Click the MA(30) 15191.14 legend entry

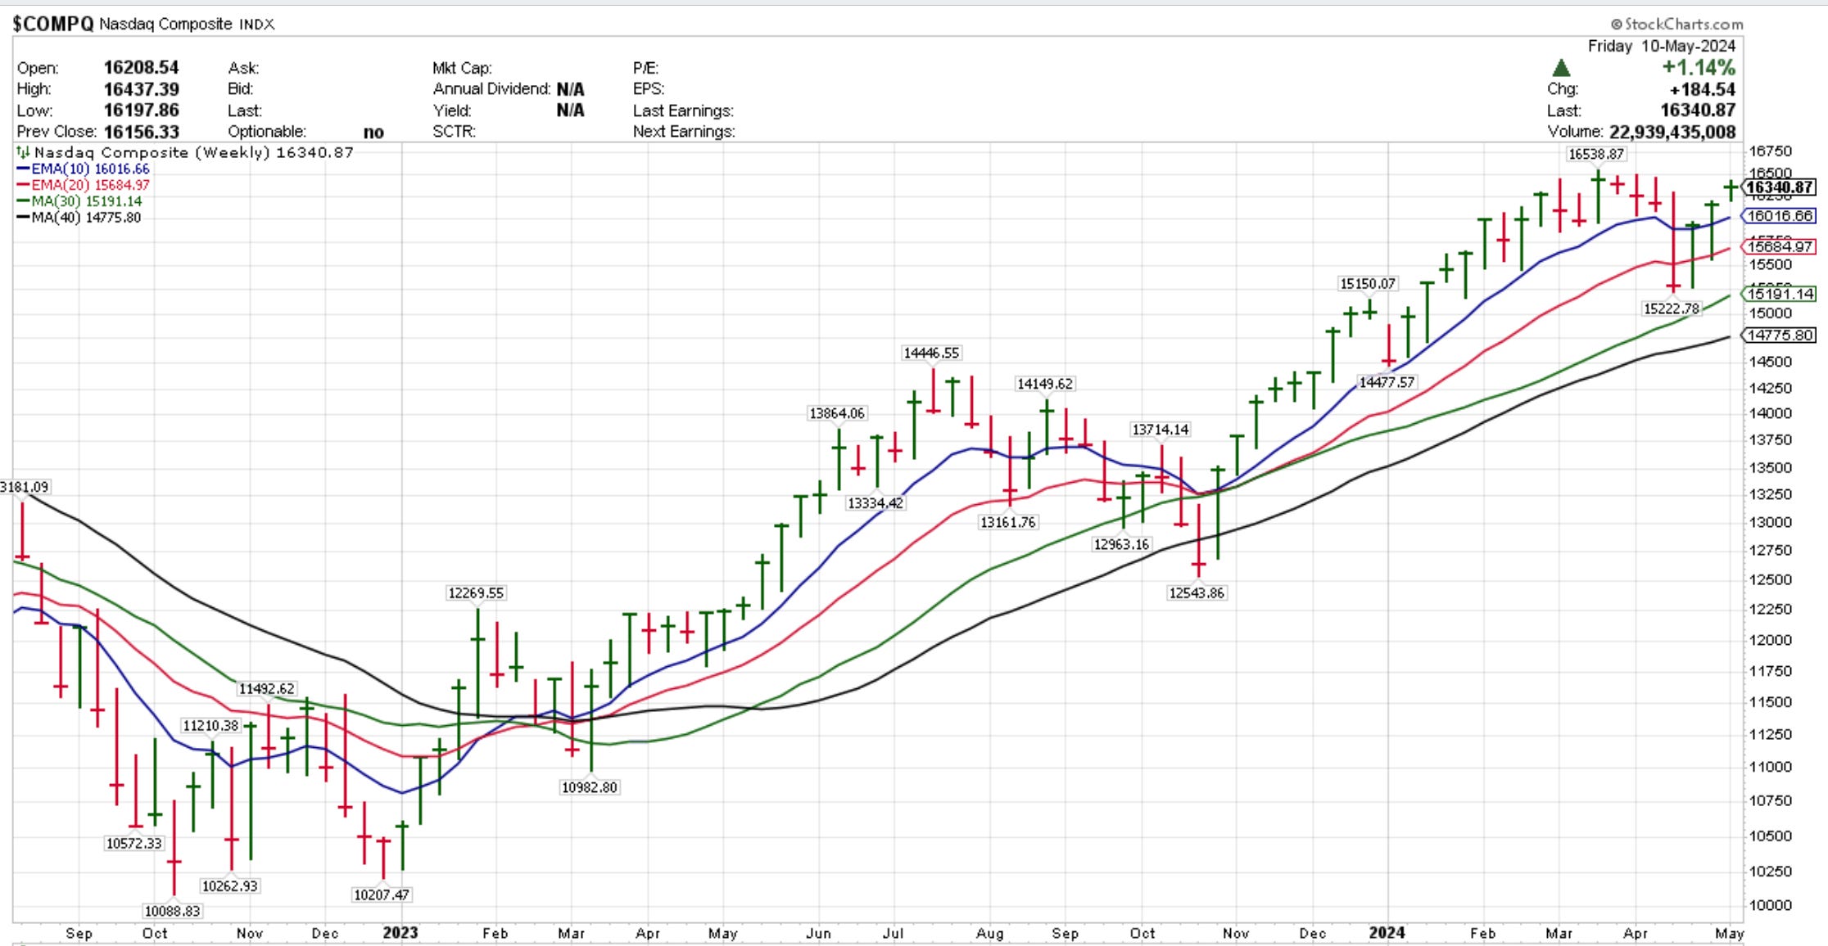(79, 201)
